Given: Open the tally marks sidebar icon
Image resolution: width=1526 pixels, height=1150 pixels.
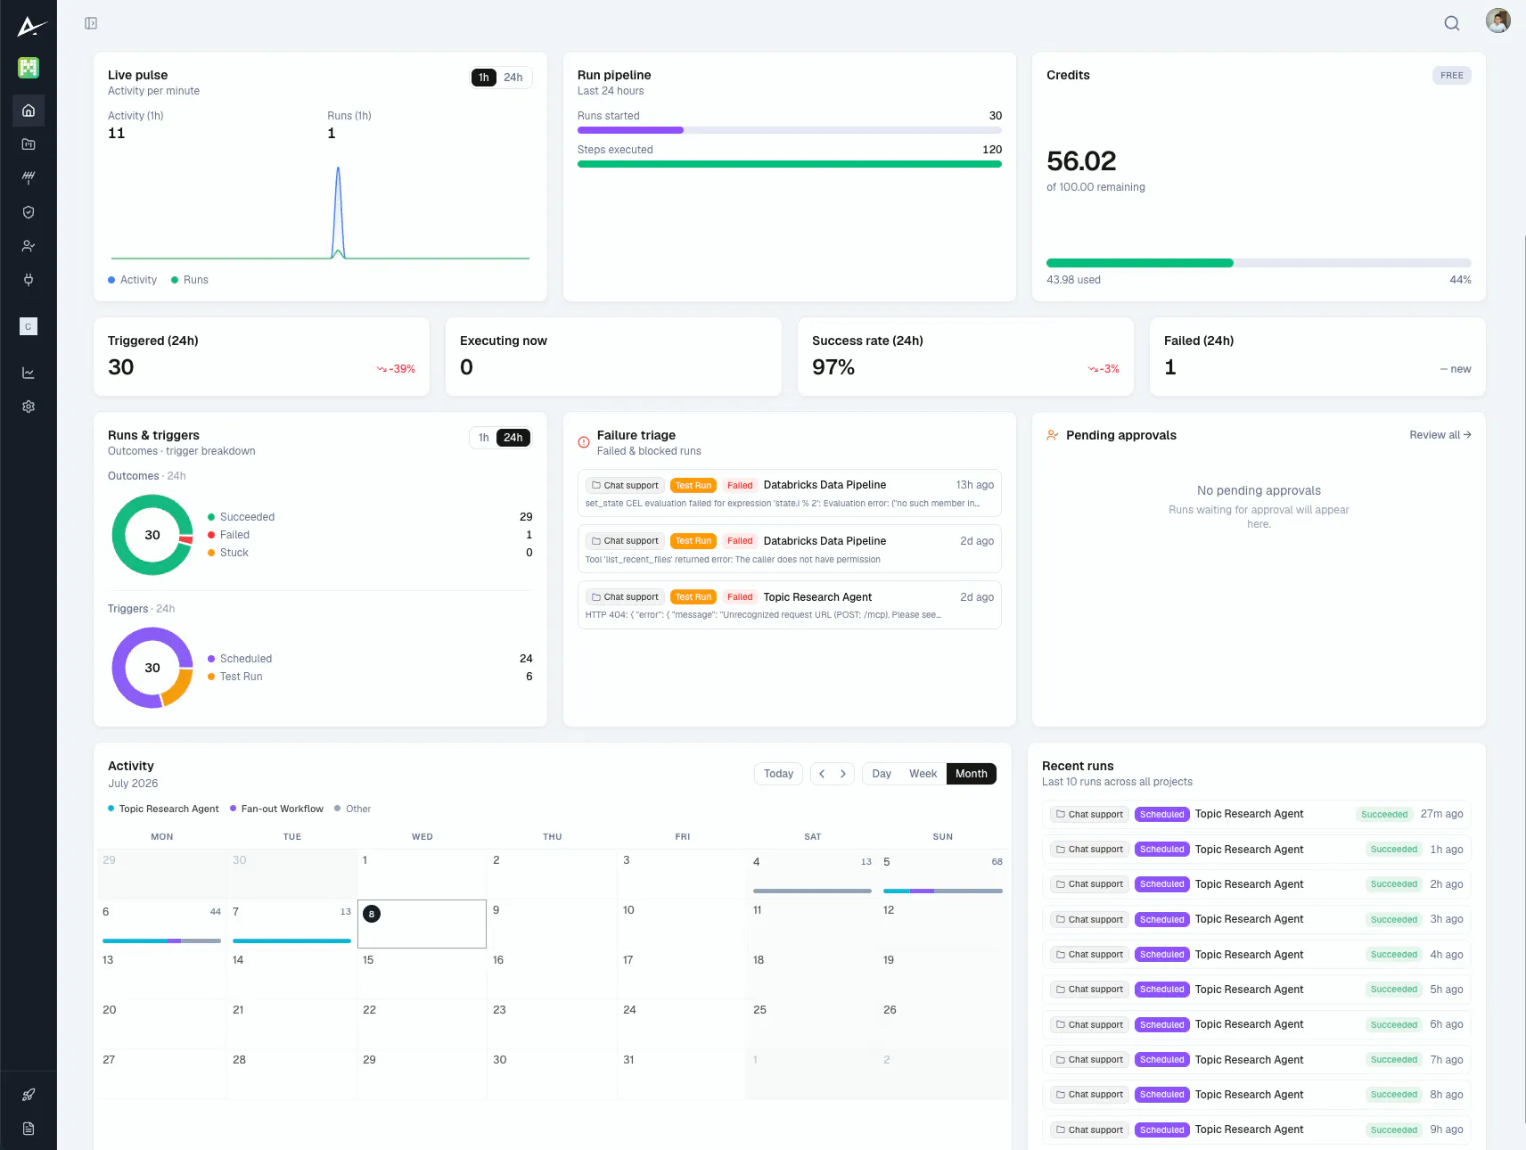Looking at the screenshot, I should [x=29, y=177].
